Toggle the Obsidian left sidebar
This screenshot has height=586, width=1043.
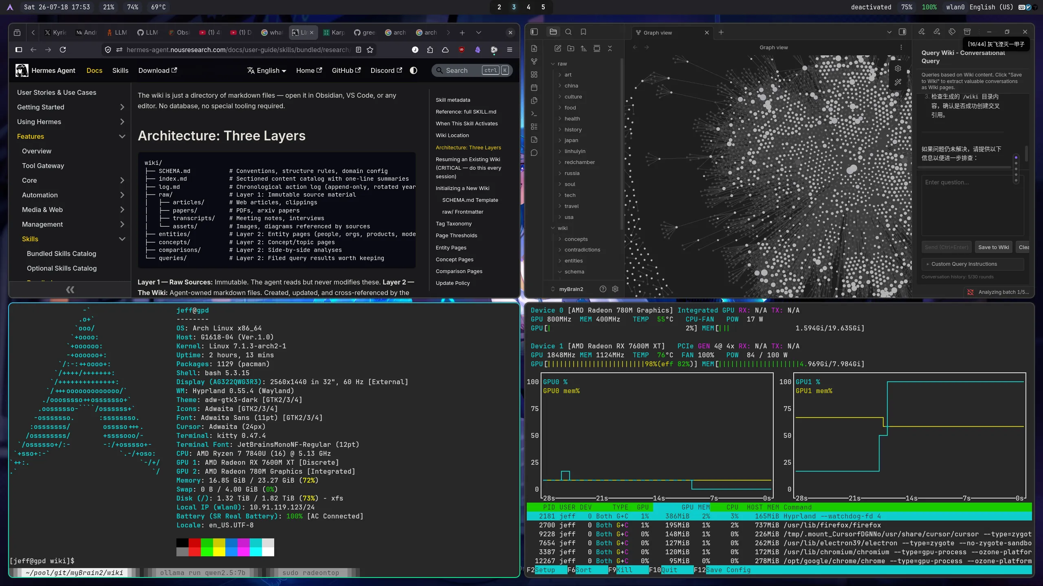pos(534,32)
